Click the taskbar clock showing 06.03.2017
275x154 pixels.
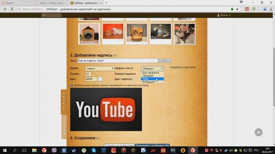[x=267, y=150]
